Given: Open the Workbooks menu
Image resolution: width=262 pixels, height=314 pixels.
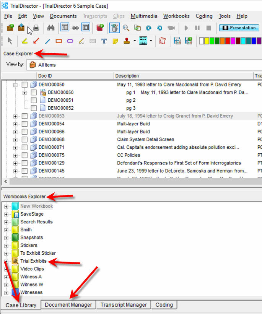Looking at the screenshot, I should [x=176, y=16].
